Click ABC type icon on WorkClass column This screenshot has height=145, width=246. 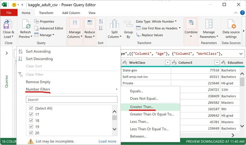(x=125, y=62)
